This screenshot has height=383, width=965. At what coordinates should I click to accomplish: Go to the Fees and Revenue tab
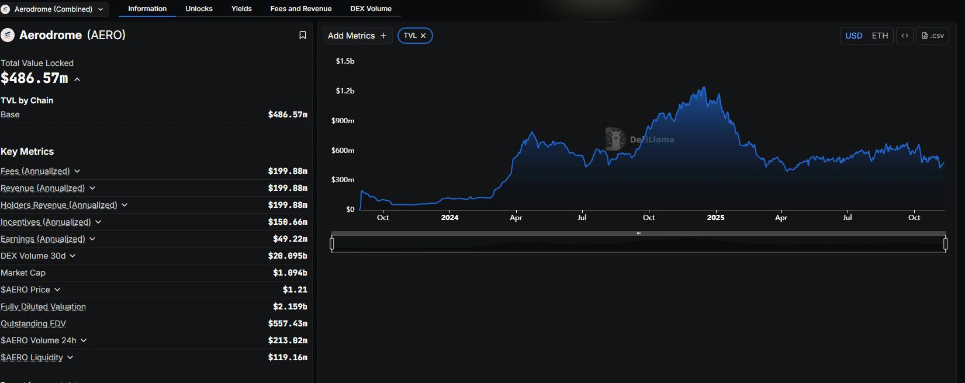[x=300, y=9]
